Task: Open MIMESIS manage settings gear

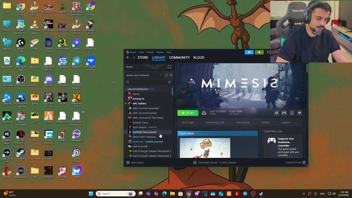Action: 276,113
